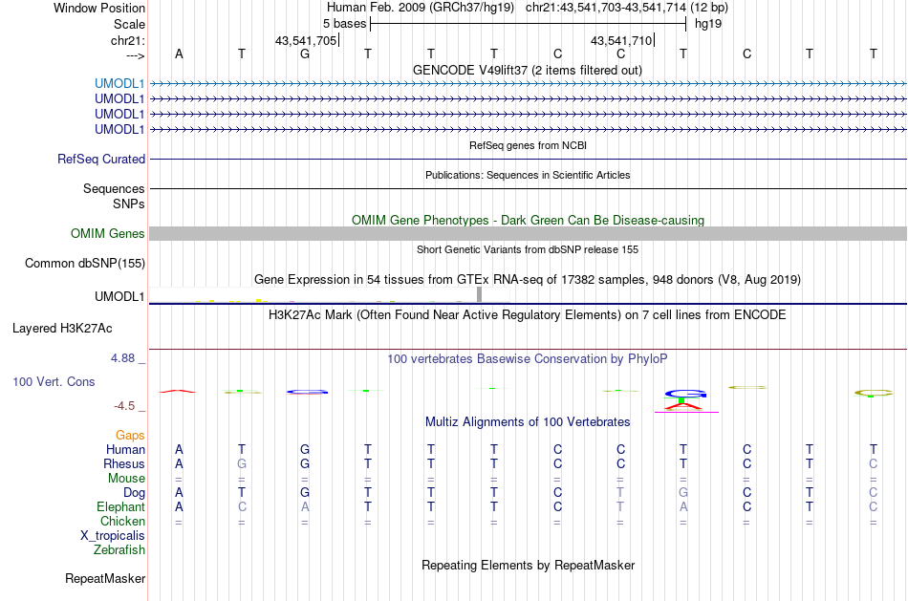Open the H3K27Ac Mark track title
Screen dimensions: 908x601
[x=528, y=315]
